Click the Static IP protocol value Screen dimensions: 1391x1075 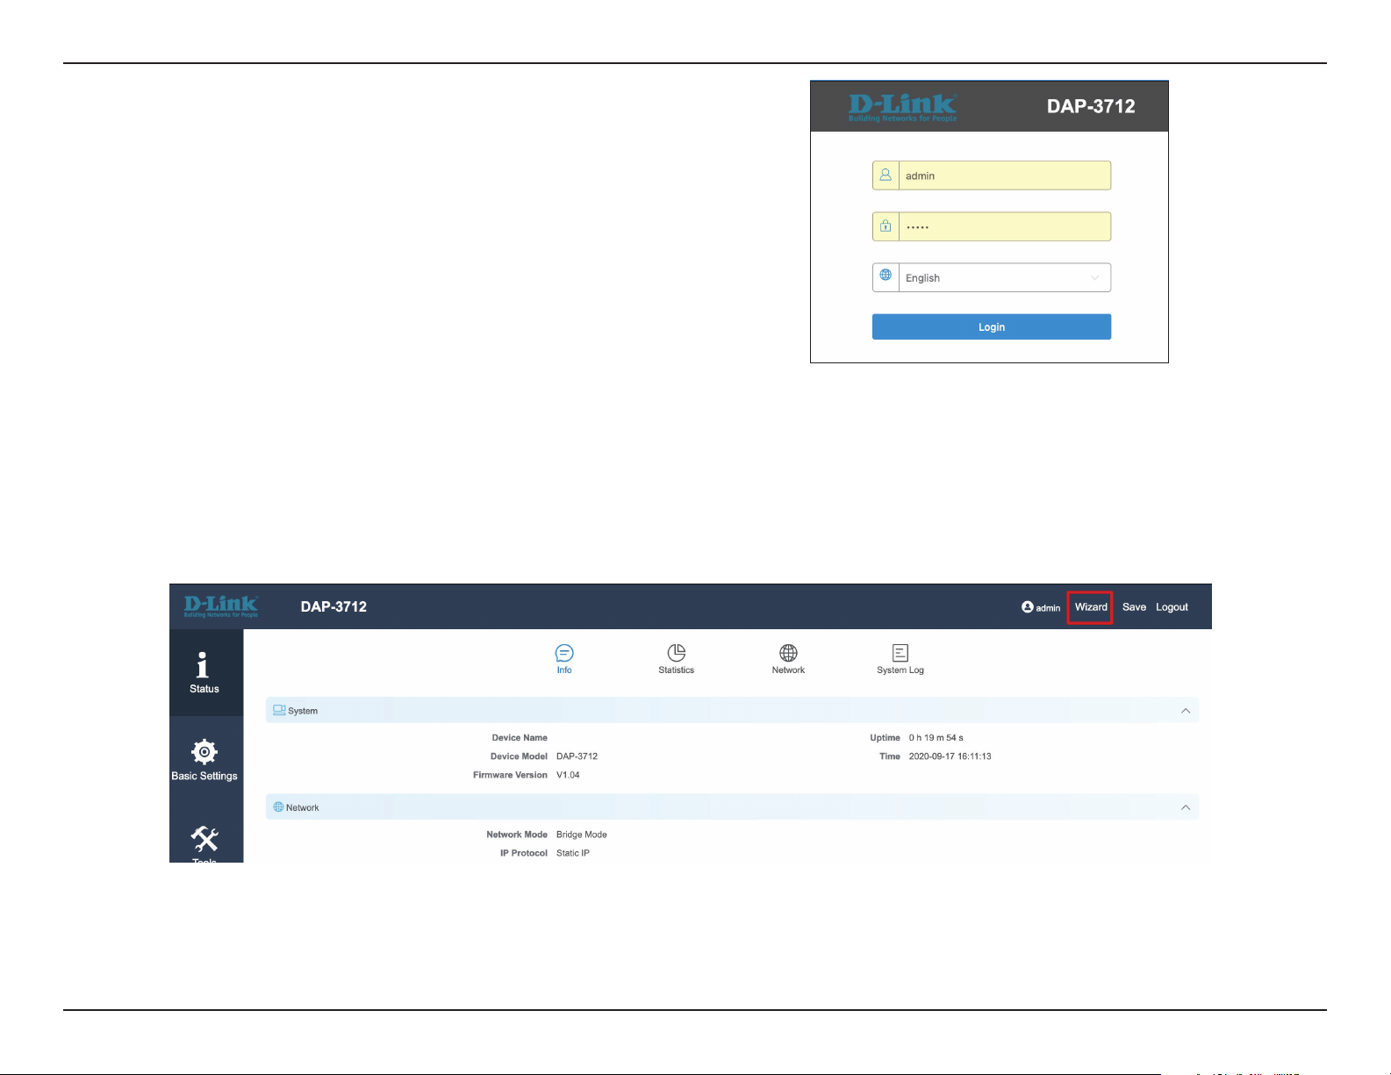(x=572, y=853)
